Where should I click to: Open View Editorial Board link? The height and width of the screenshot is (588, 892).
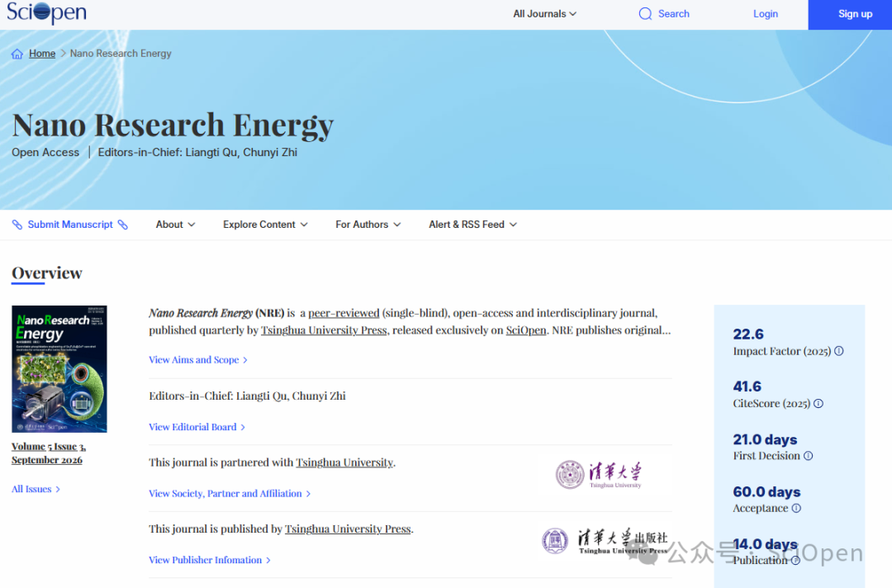point(197,426)
